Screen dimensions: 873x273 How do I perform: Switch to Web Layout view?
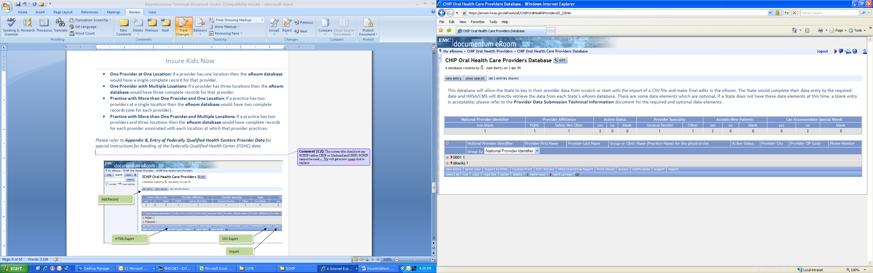[x=367, y=259]
